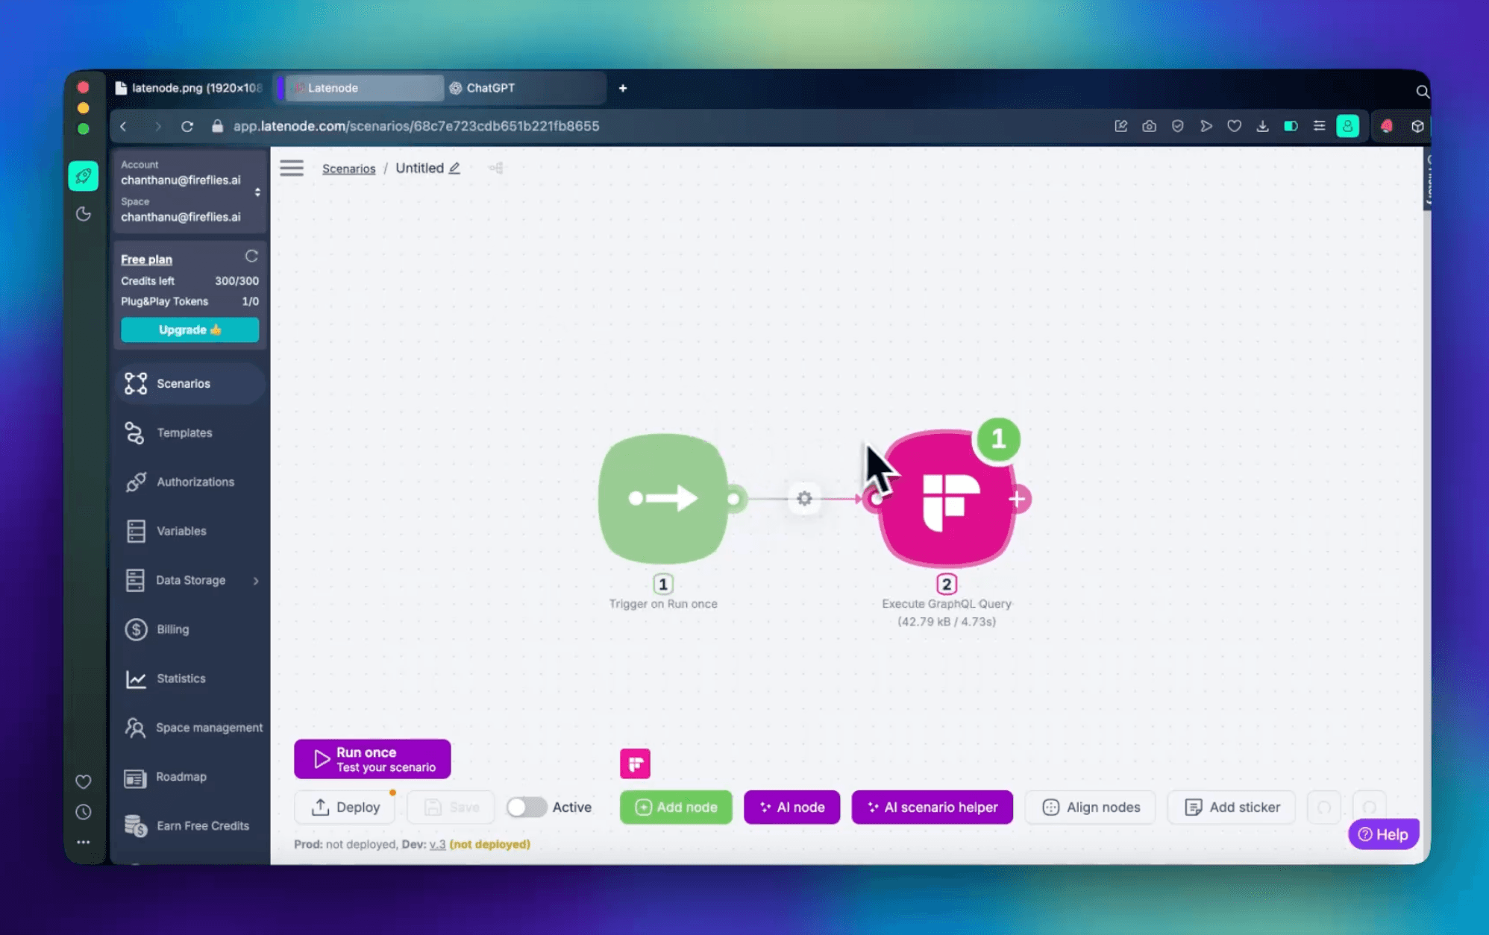Follow the Scenarios breadcrumb link

click(x=348, y=169)
